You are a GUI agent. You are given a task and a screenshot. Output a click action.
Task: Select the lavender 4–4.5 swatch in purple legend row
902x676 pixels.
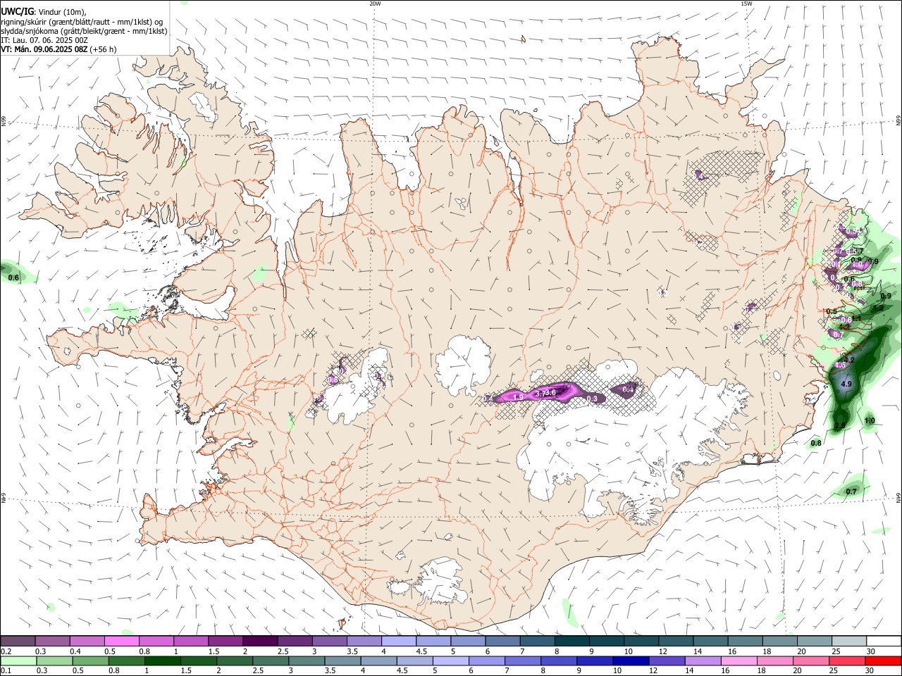coord(399,641)
